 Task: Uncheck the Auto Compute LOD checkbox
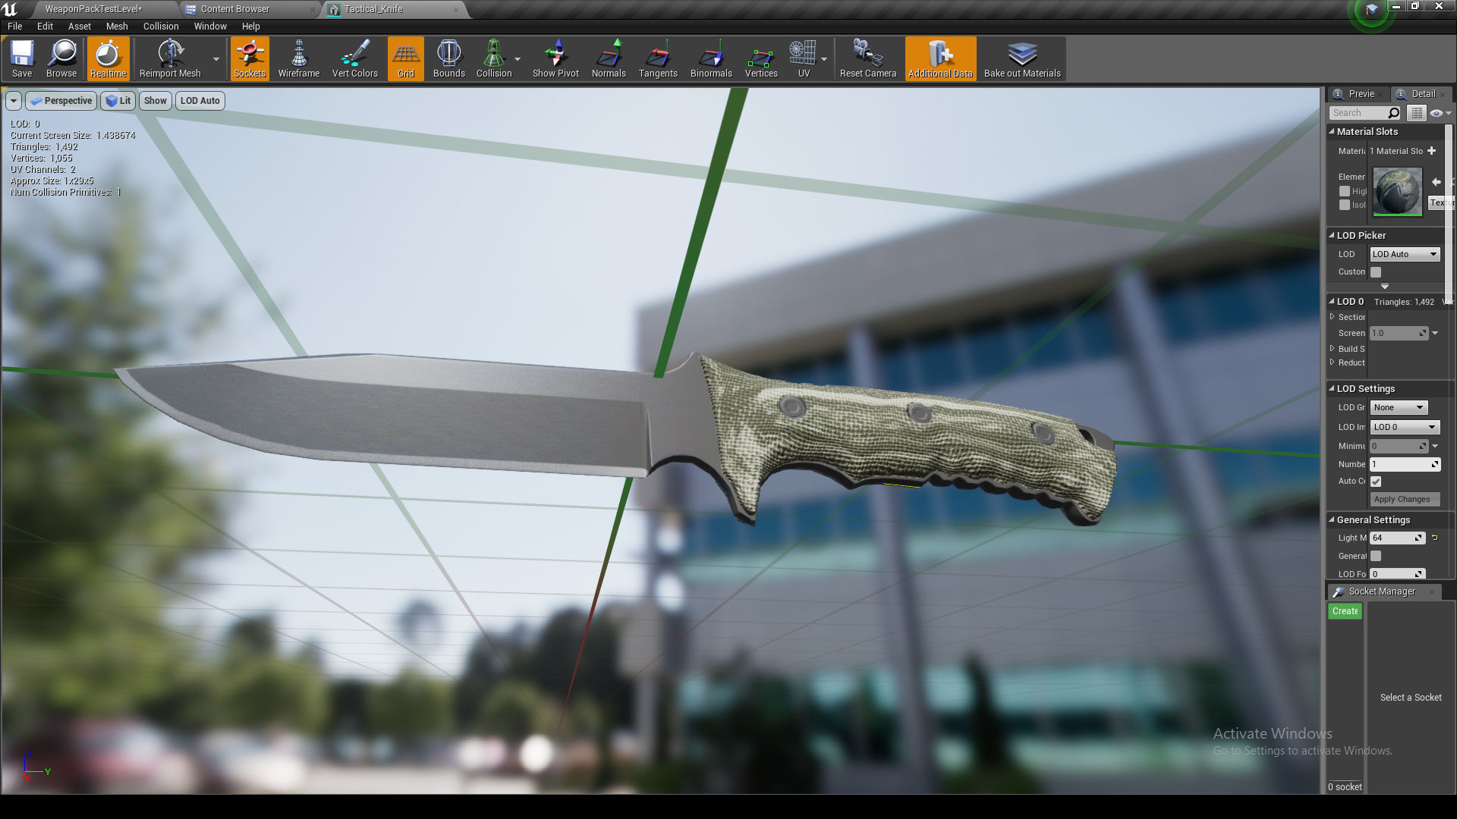pyautogui.click(x=1376, y=482)
